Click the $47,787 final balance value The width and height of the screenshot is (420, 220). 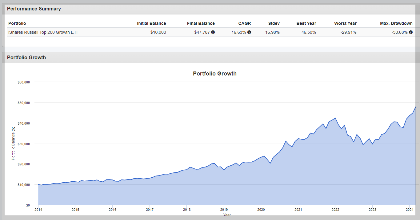pos(202,32)
